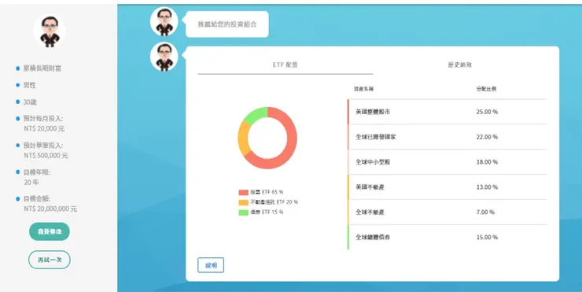582x292 pixels.
Task: Click the 預計每月投入 label
Action: [43, 119]
